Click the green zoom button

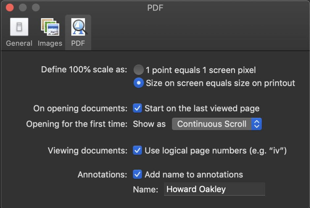[36, 7]
